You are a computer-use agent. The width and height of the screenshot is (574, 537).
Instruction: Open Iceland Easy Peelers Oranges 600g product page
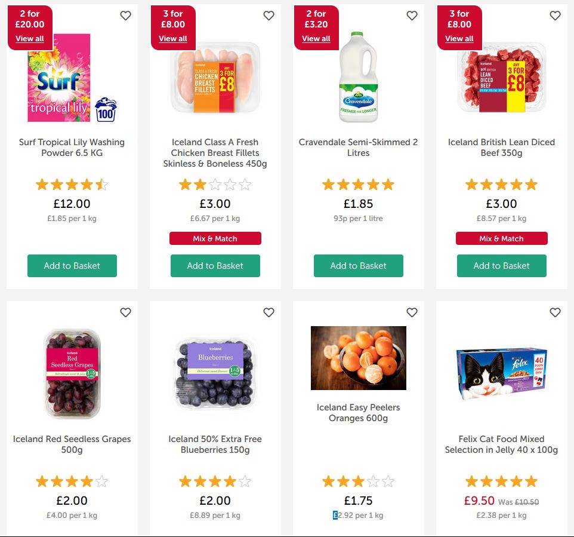pyautogui.click(x=357, y=413)
